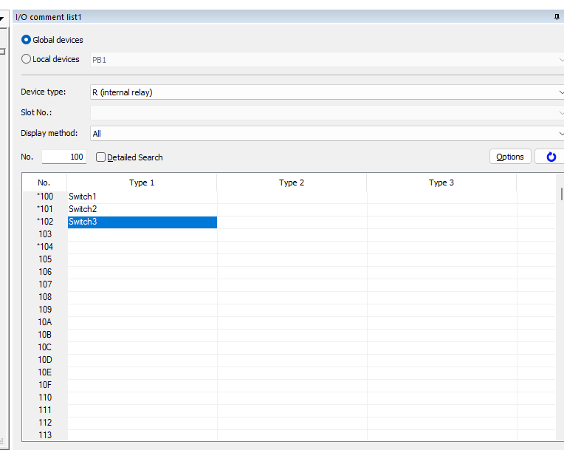This screenshot has width=564, height=450.
Task: Select the highlighted Switch3 cell
Action: point(142,222)
